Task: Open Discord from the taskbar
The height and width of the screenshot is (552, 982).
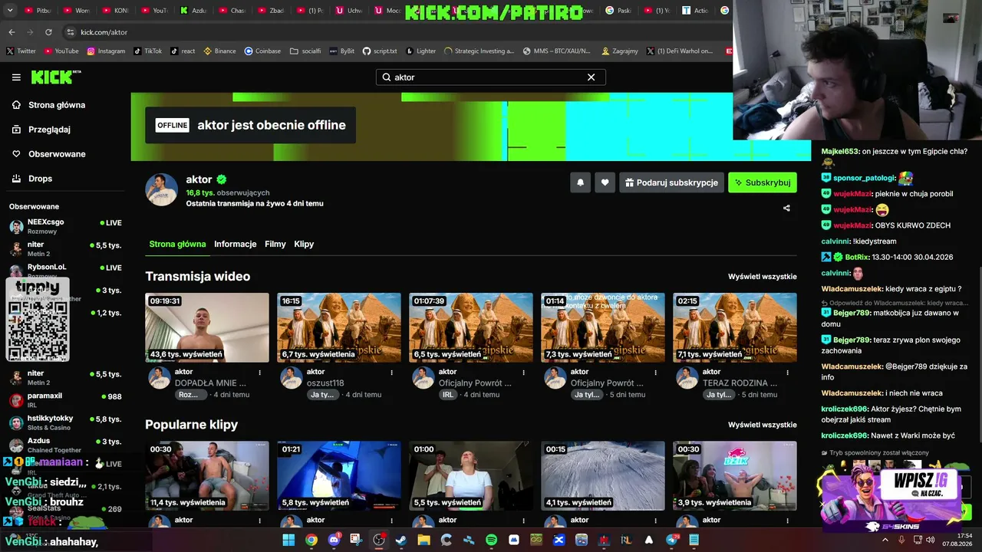Action: point(334,540)
